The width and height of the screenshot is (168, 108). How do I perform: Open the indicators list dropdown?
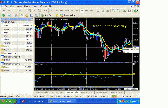pyautogui.click(x=136, y=11)
